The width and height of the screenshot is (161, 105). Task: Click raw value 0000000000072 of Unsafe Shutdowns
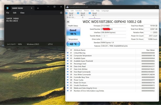148,85
